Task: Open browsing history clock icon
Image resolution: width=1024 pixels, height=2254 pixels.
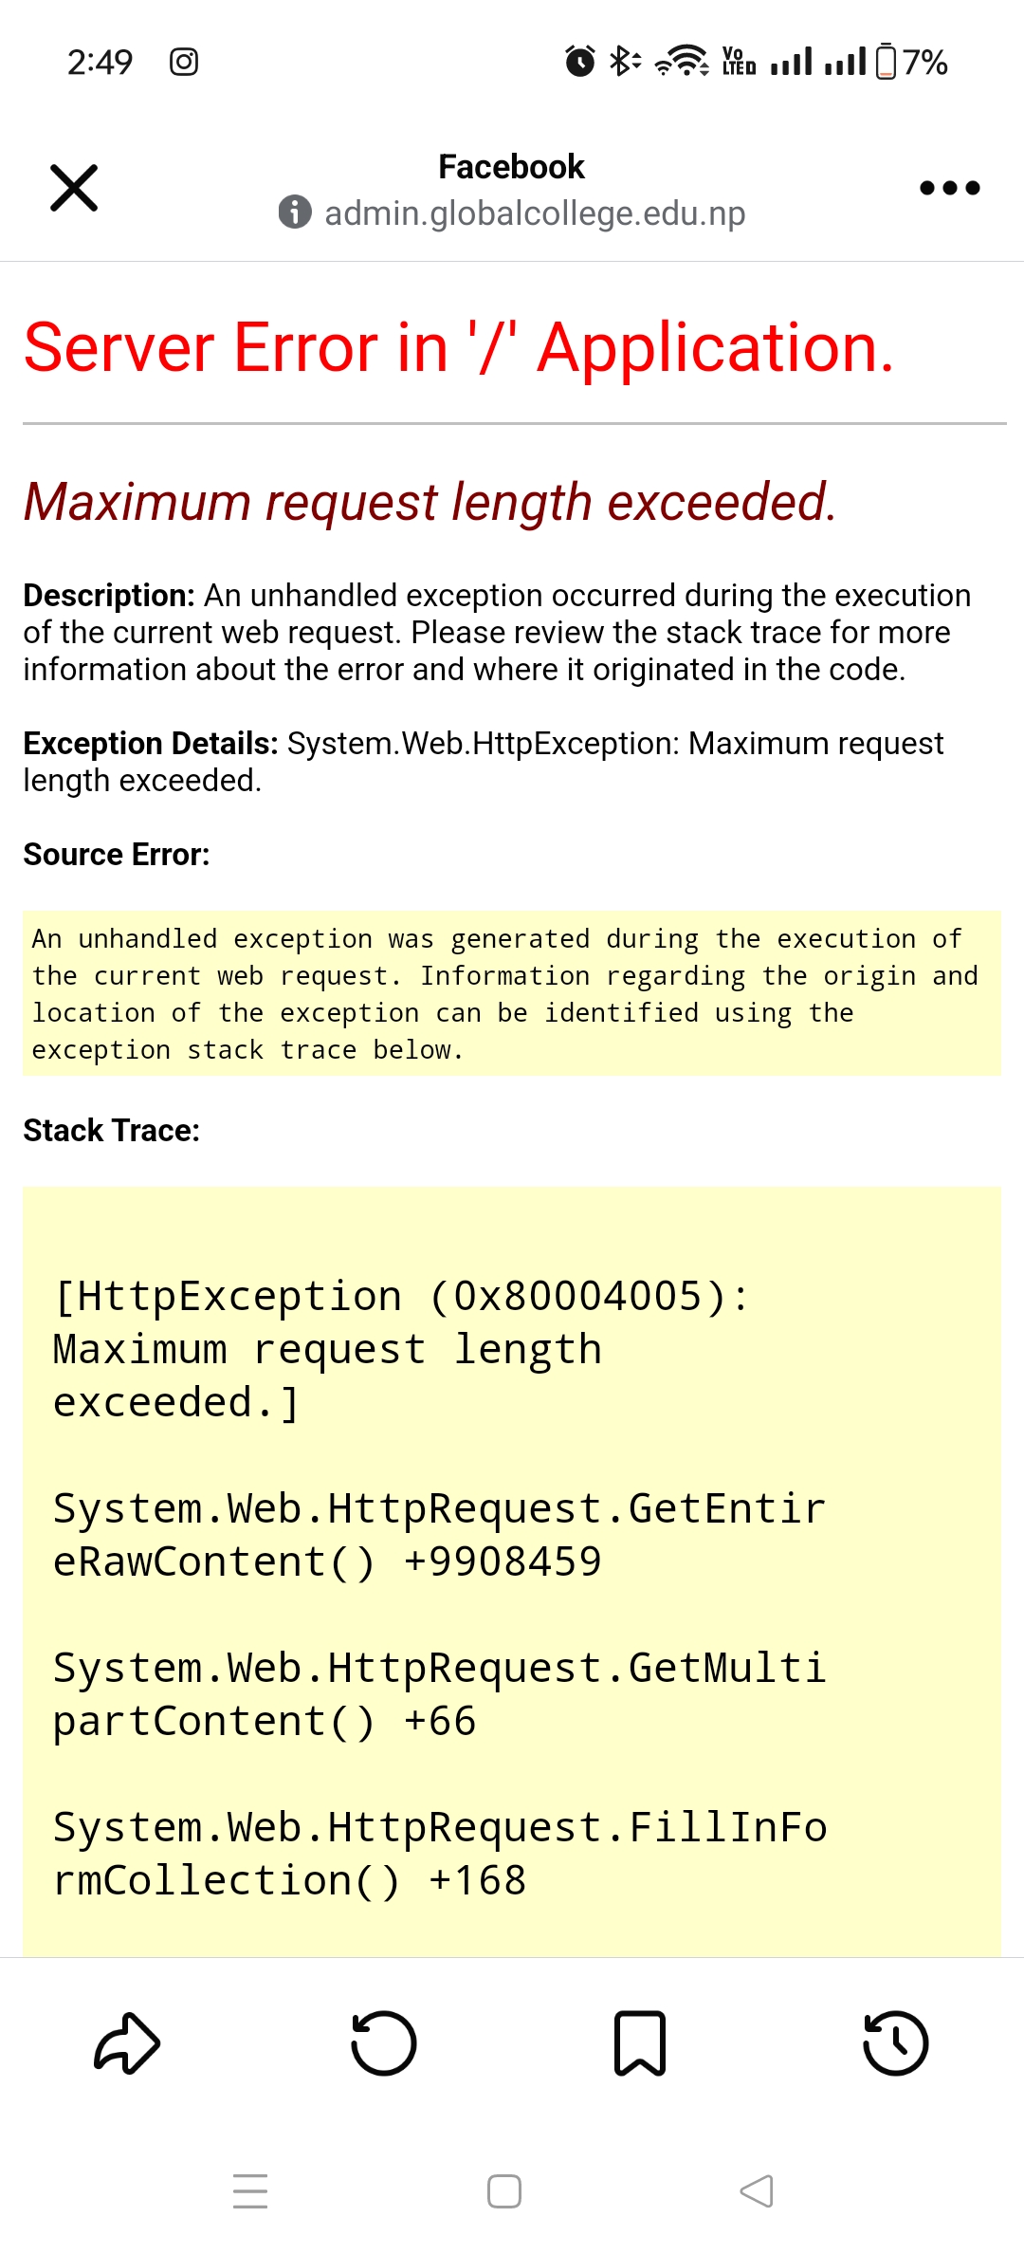Action: click(896, 2043)
